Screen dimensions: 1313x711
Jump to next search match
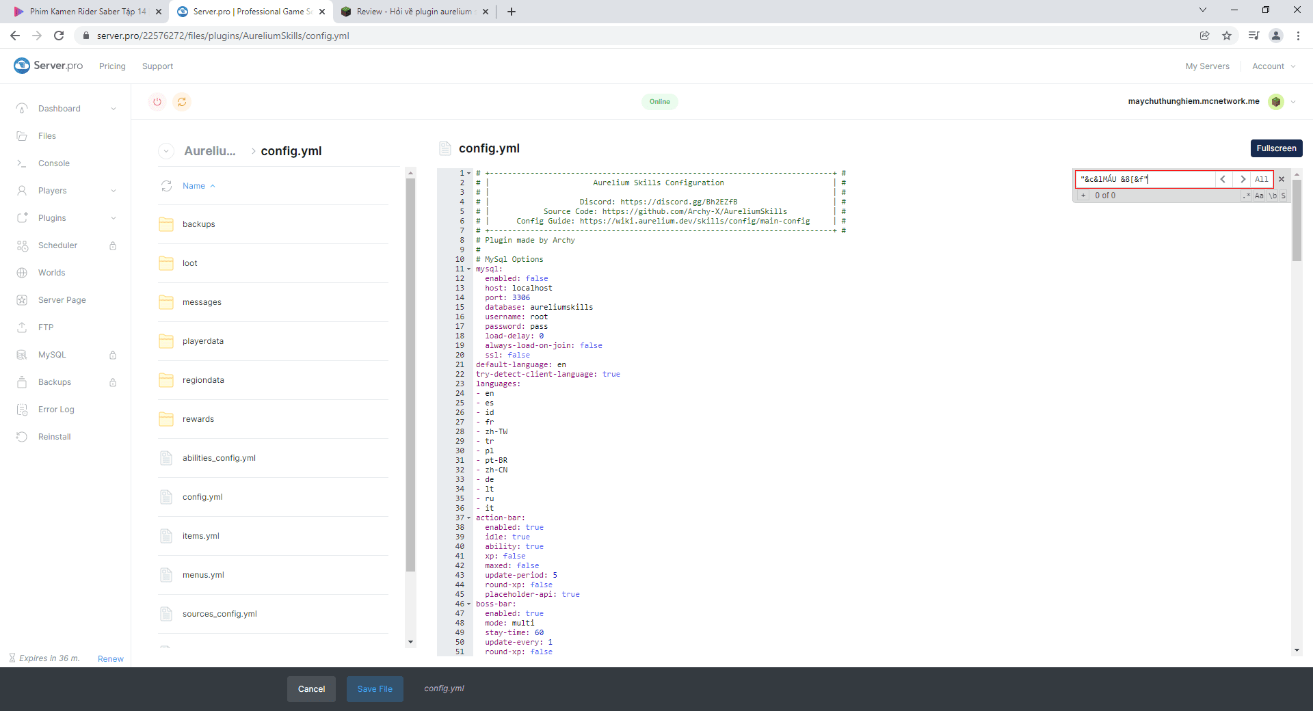1243,179
